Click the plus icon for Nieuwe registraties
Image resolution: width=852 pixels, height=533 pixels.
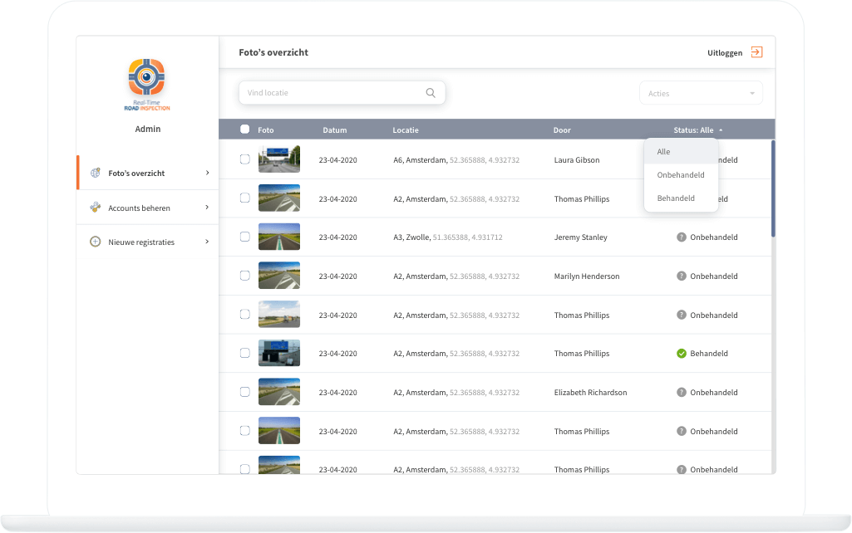[x=95, y=242]
